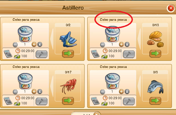Decrease bait quantity in fish panel
This screenshot has height=115, width=176.
(103, 92)
